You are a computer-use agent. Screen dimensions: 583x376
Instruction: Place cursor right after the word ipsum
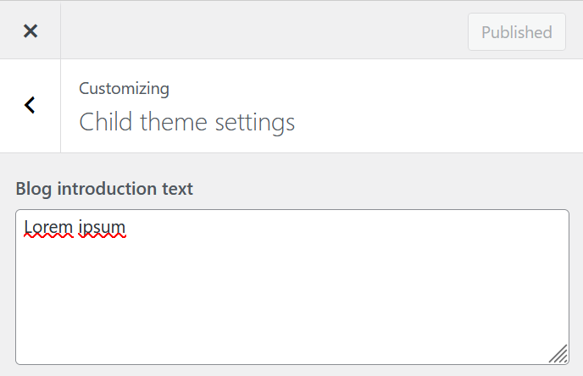click(126, 227)
